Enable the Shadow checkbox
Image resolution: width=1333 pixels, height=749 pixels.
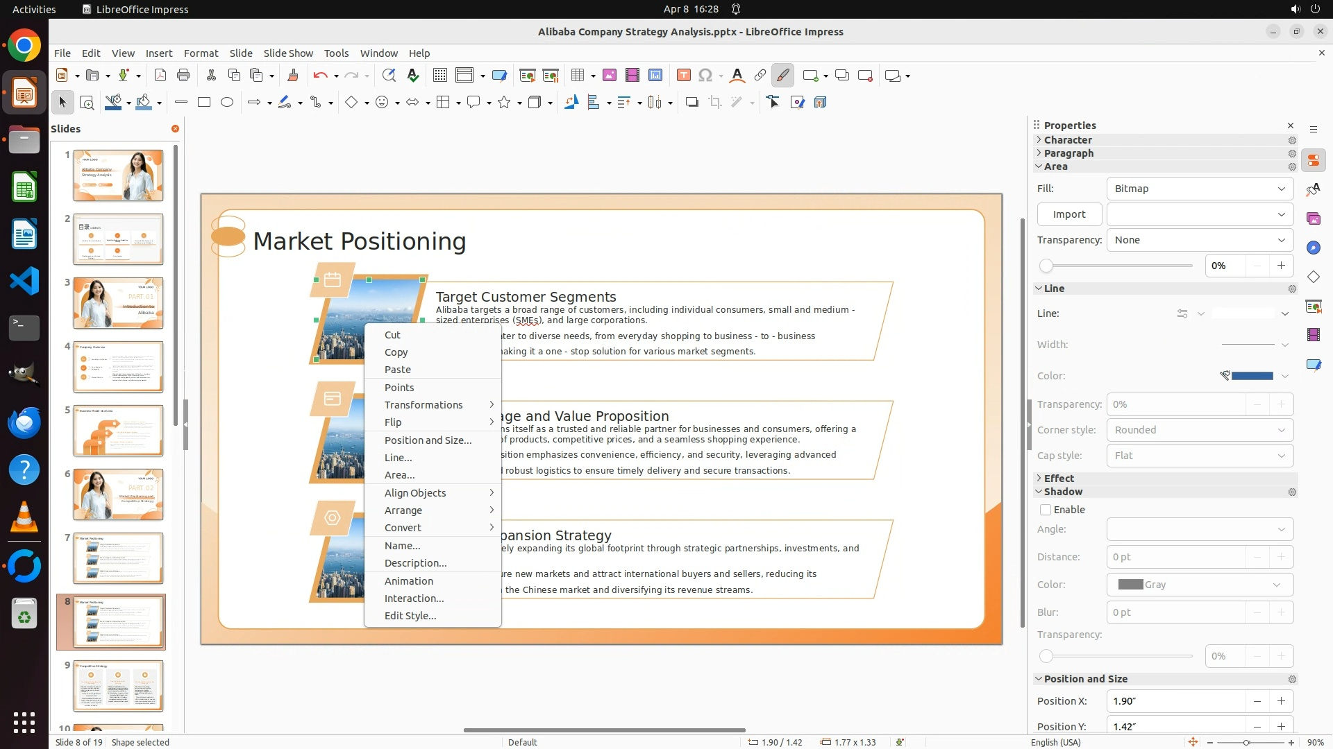[1046, 510]
